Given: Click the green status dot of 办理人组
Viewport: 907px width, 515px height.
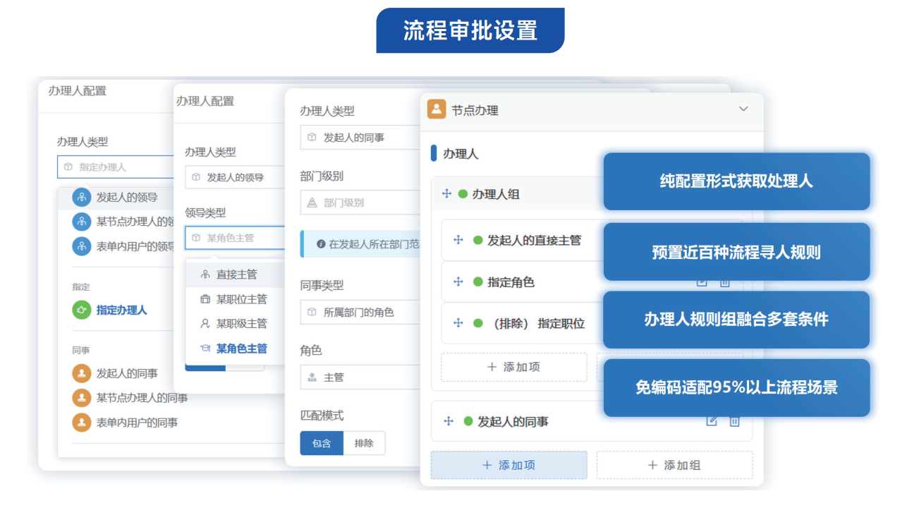Looking at the screenshot, I should 463,194.
